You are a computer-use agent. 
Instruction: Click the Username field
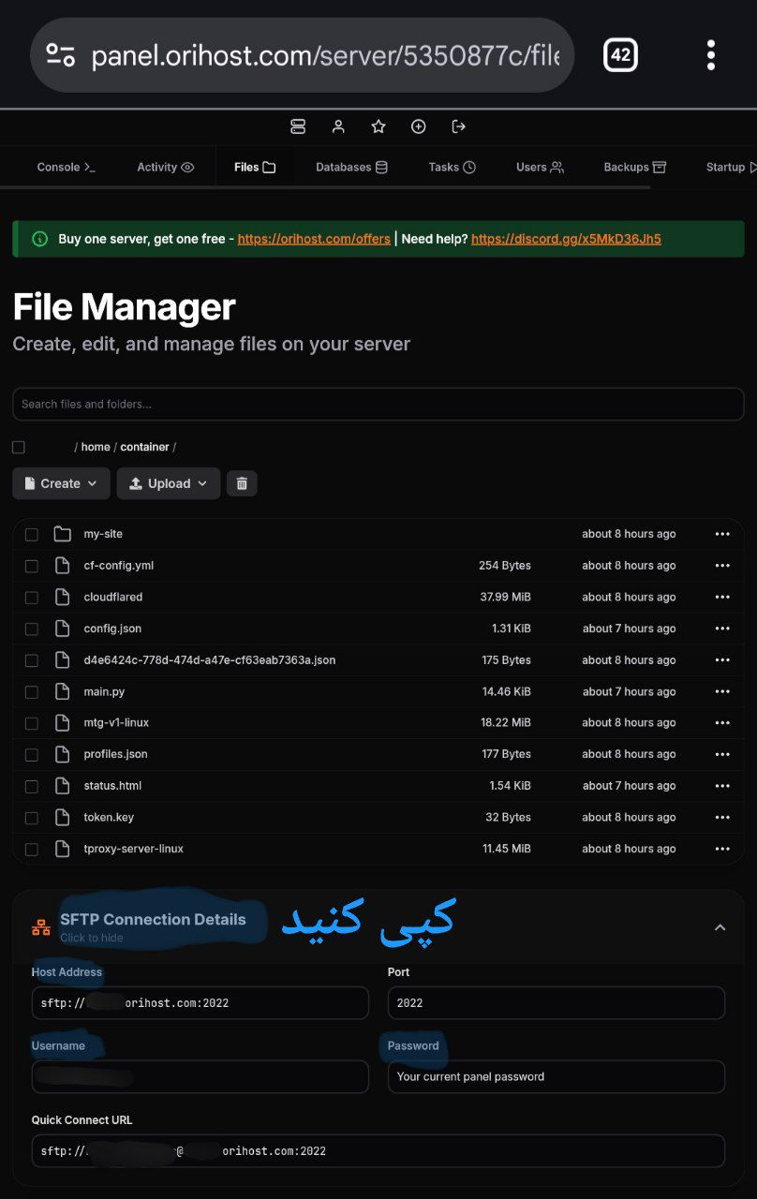[200, 1076]
